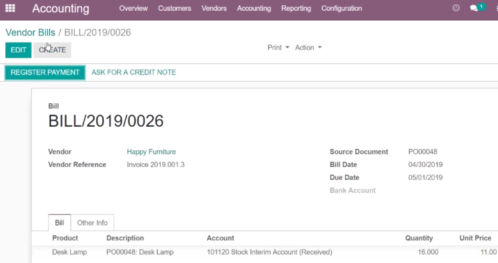Switch to the Other Info tab
Image resolution: width=498 pixels, height=263 pixels.
[x=92, y=223]
